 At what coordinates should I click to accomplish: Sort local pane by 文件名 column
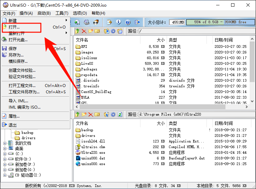click(x=107, y=123)
